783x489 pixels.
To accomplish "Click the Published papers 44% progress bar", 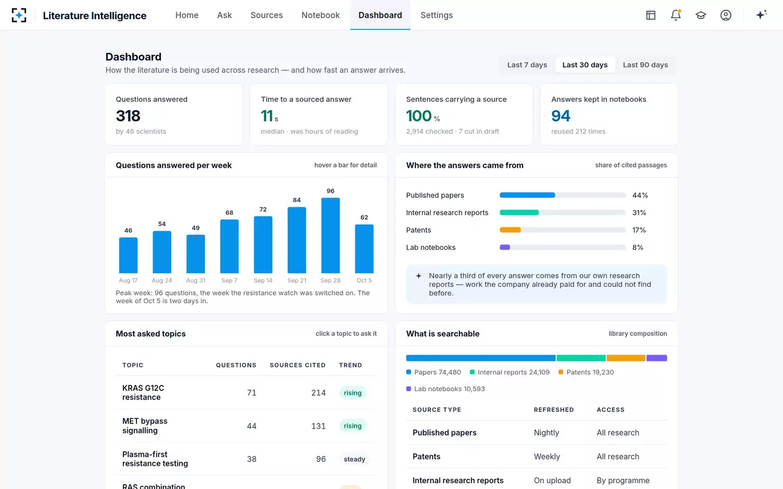I will pyautogui.click(x=563, y=195).
